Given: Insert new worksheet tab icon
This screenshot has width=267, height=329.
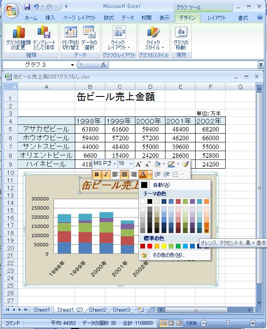Looking at the screenshot, I should pyautogui.click(x=141, y=310).
